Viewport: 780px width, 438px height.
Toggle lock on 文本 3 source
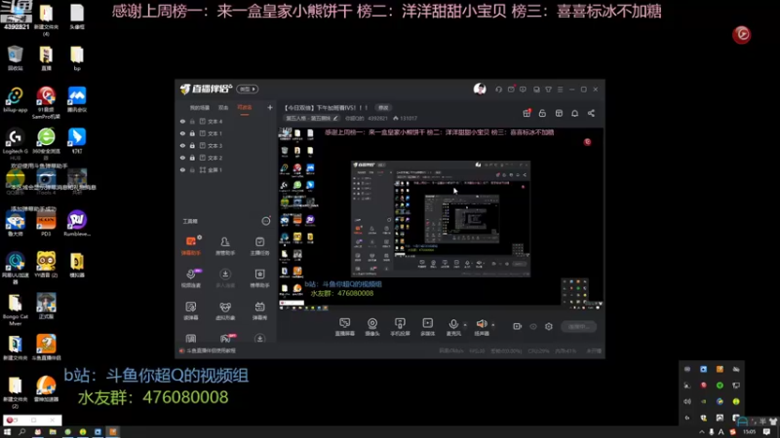point(192,145)
